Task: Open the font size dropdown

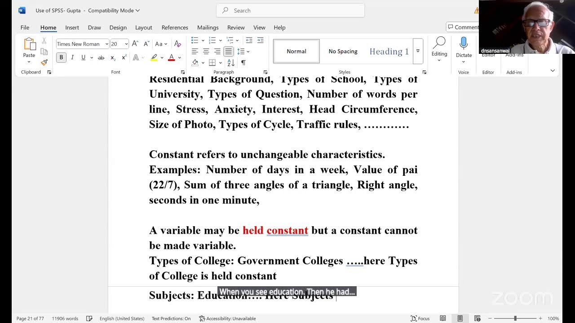Action: [126, 44]
